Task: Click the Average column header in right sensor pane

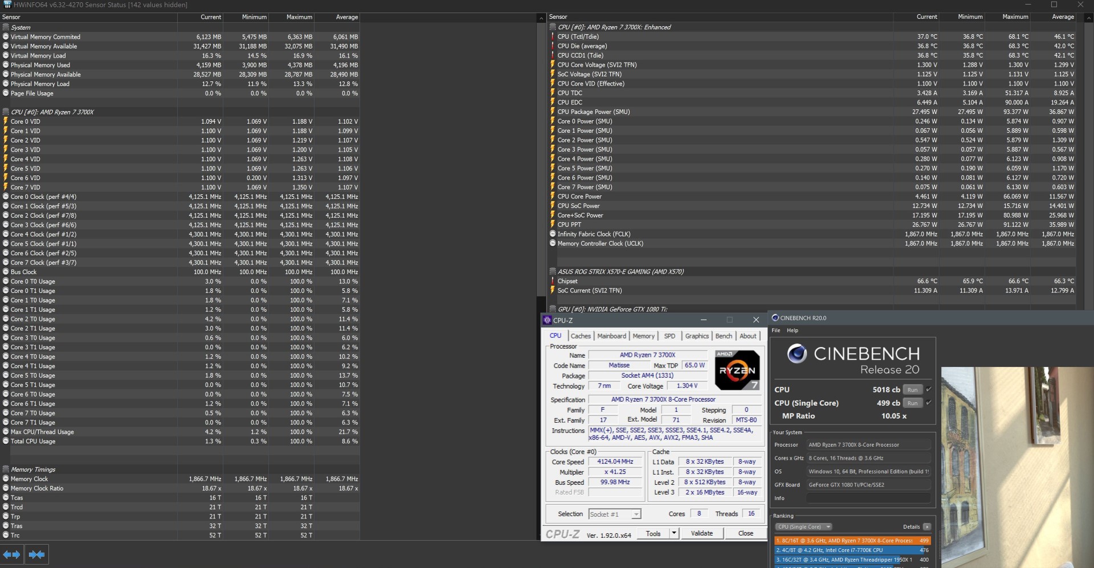Action: (1054, 17)
